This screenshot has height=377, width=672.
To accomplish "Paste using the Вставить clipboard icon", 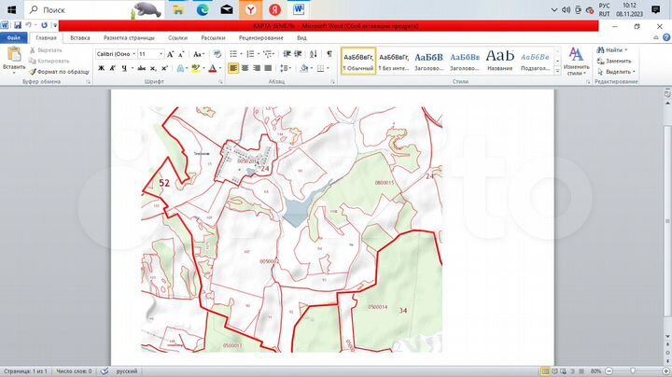I will coord(14,54).
